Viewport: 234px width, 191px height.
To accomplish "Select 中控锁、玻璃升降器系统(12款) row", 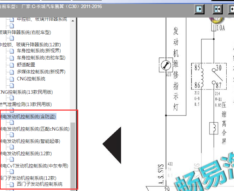I will (31, 45).
